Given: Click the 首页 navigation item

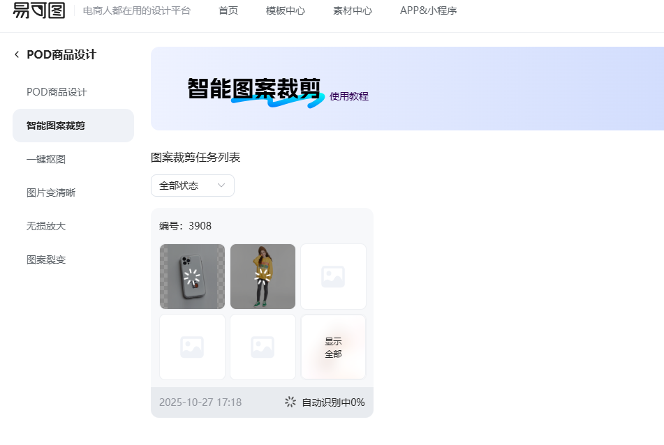Looking at the screenshot, I should click(x=228, y=11).
